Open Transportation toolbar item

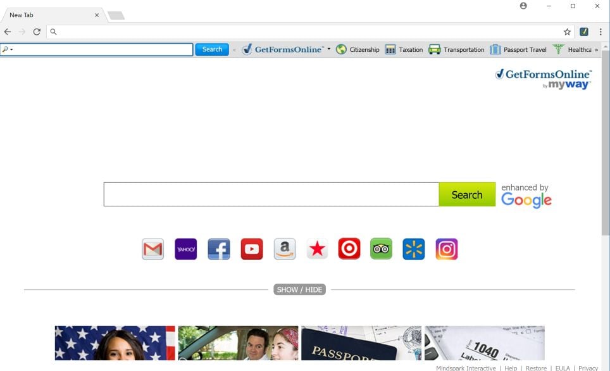456,49
